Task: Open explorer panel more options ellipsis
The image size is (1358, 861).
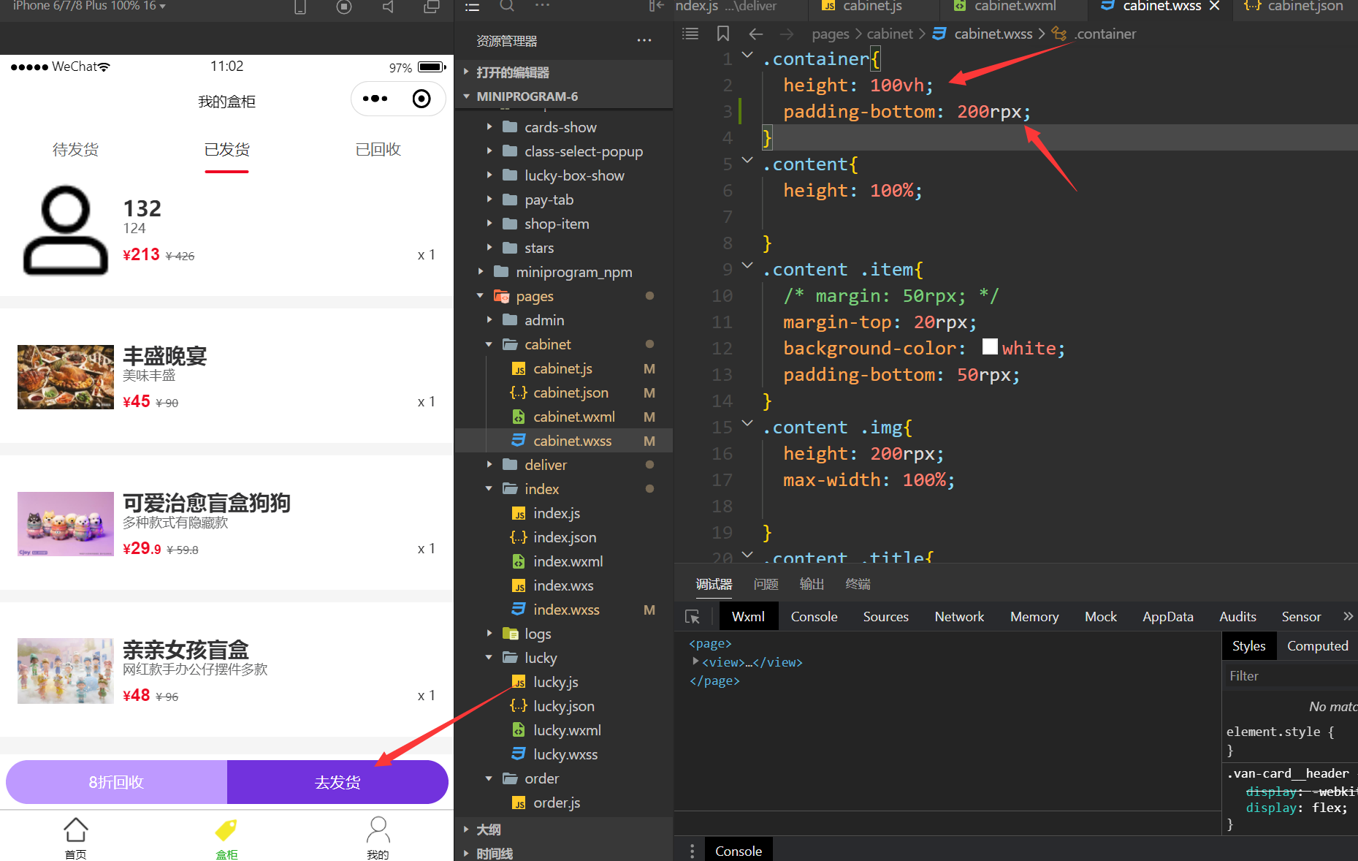Action: (644, 41)
